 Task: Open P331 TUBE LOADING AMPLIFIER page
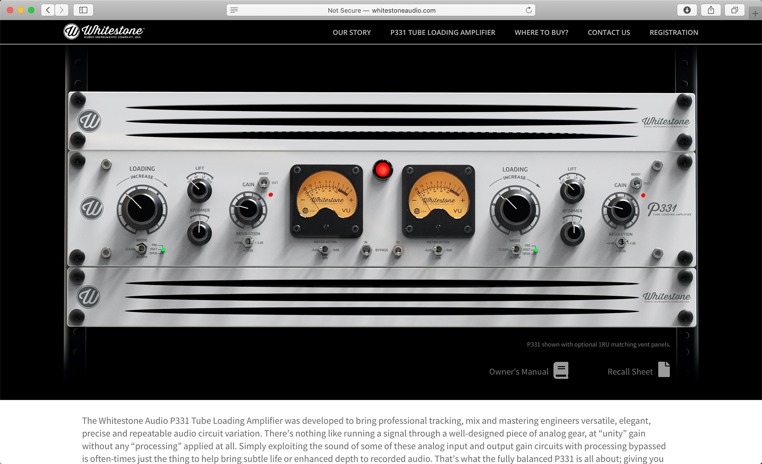[x=443, y=33]
